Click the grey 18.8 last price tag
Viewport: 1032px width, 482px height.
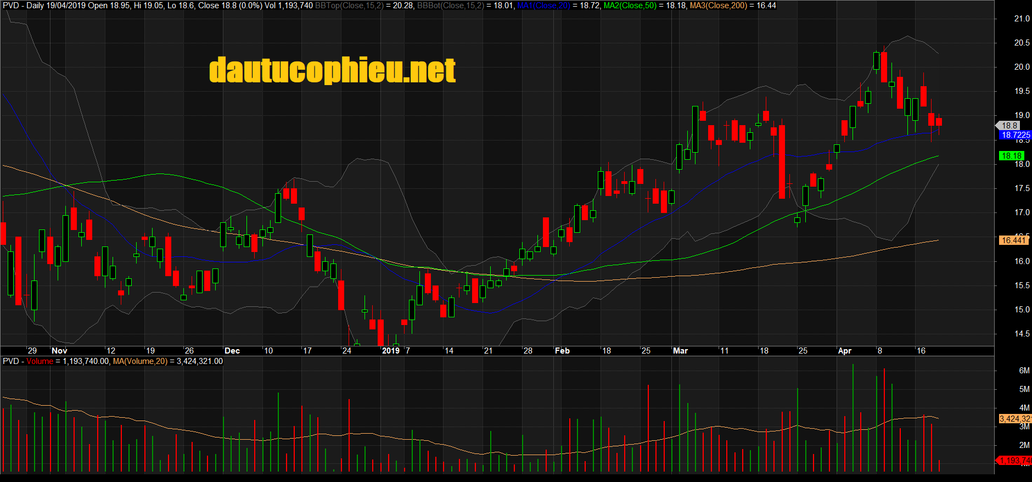tap(1009, 126)
